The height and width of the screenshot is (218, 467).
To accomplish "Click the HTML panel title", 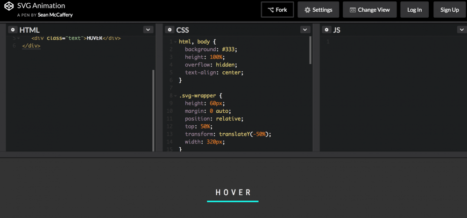I will tap(29, 30).
